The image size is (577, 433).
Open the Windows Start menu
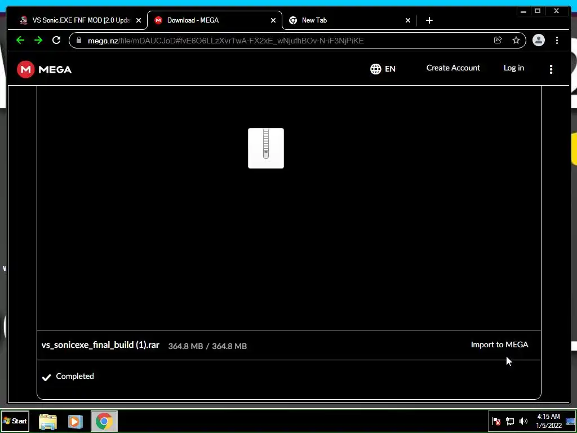click(x=15, y=421)
